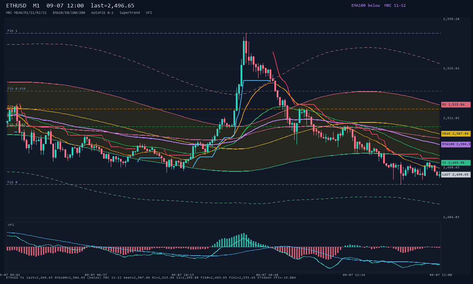The image size is (473, 284).
Task: Click the 09-07 10:48 time axis label
Action: point(267,275)
